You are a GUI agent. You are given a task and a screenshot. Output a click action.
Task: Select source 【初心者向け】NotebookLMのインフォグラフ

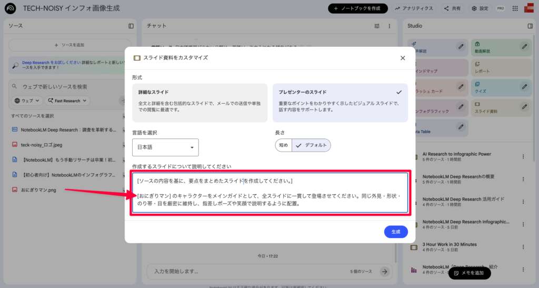point(68,175)
